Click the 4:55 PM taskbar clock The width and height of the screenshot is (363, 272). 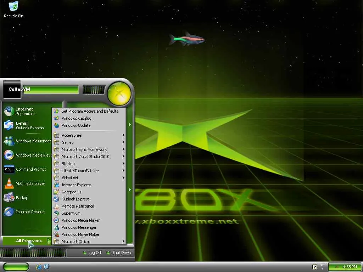click(x=350, y=267)
